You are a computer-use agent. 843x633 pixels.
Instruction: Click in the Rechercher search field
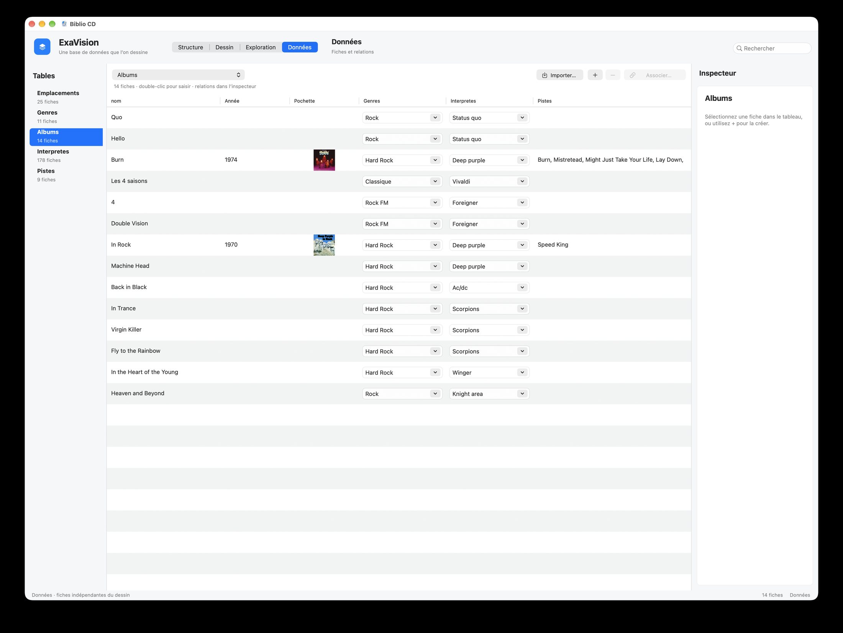point(772,48)
